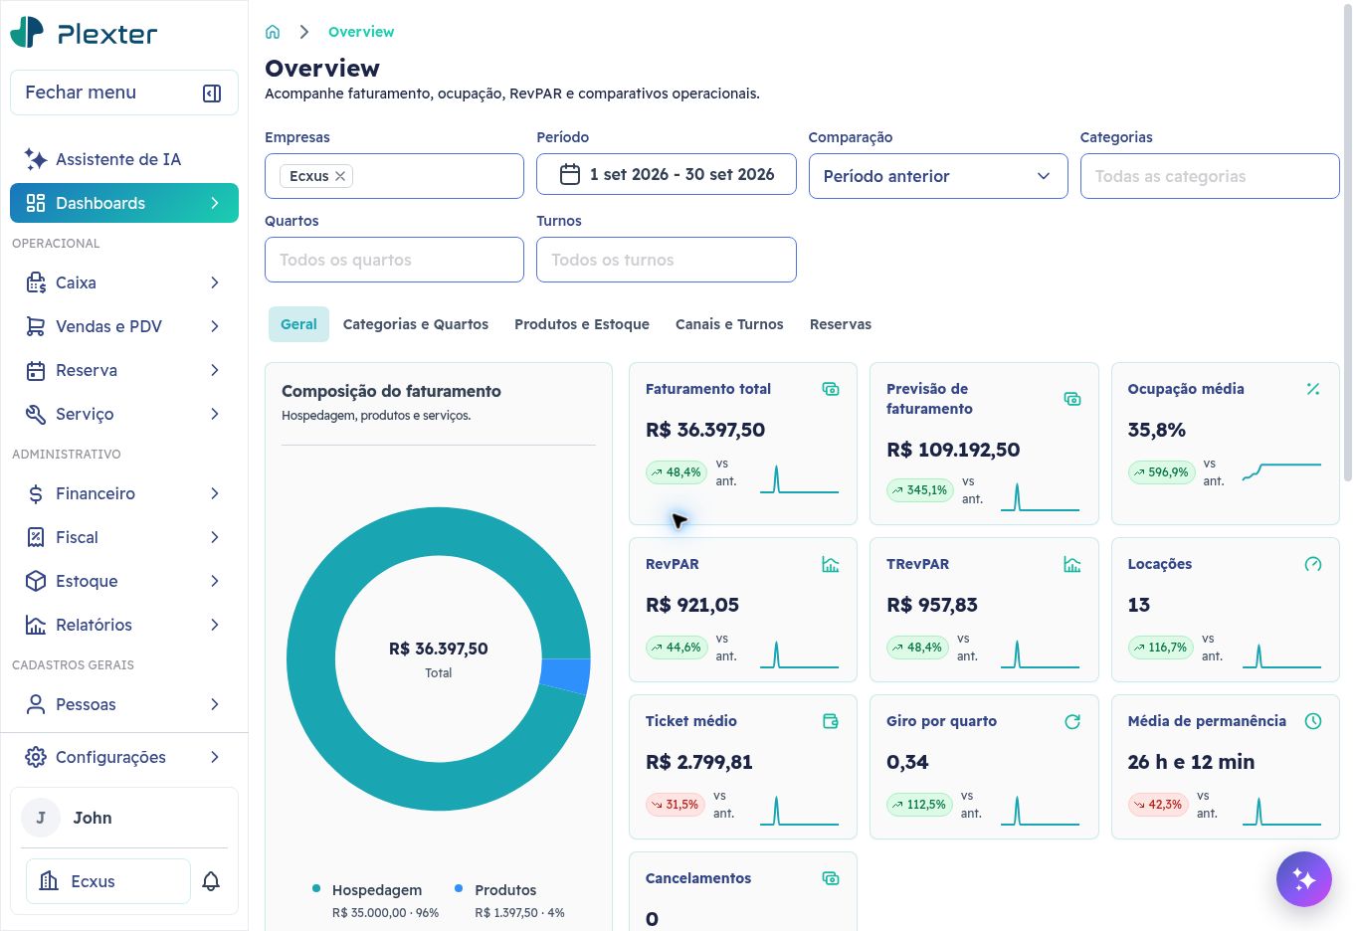1356x931 pixels.
Task: Click the Fechar menu button
Action: coord(124,93)
